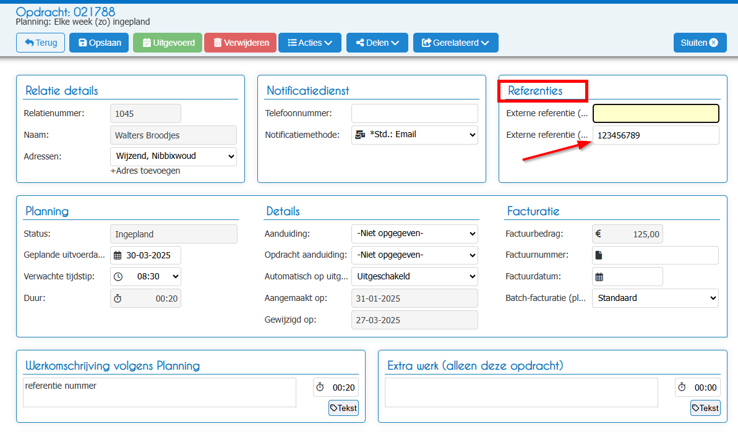Click the Tekst tag button under Extra werk

[x=706, y=408]
